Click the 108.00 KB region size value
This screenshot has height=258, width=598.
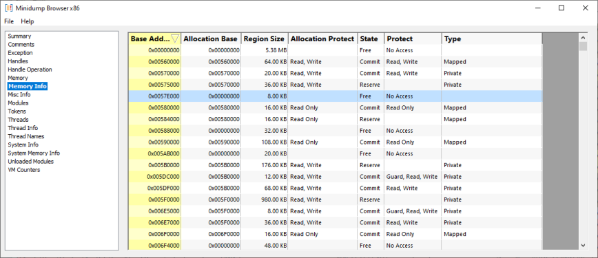pyautogui.click(x=265, y=142)
